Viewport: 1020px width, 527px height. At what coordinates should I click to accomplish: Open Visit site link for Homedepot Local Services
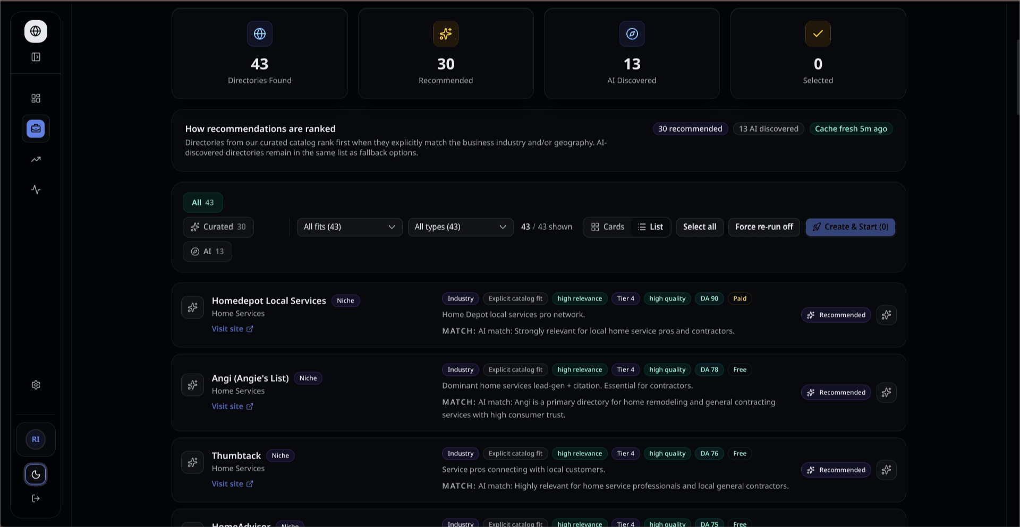pyautogui.click(x=233, y=329)
